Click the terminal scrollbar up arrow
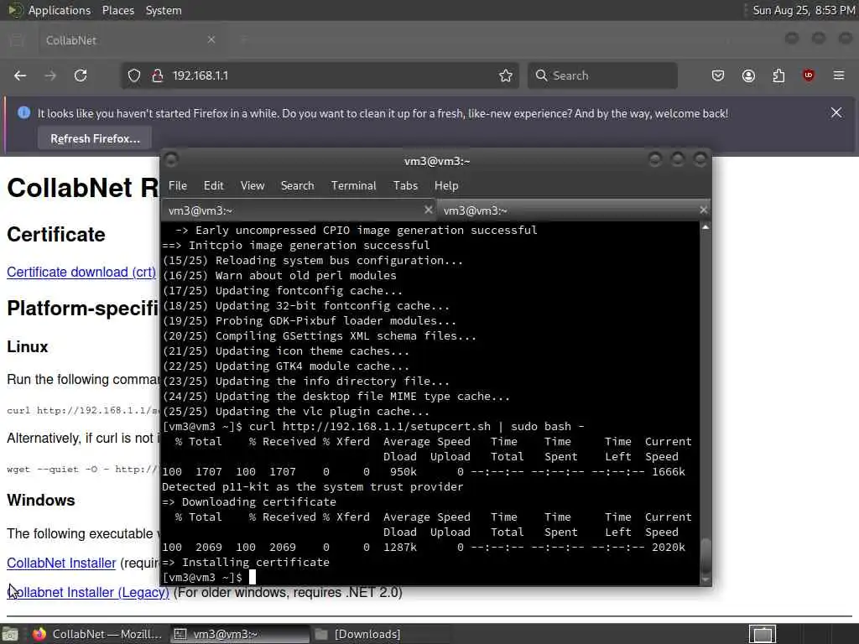The image size is (859, 644). [x=705, y=226]
